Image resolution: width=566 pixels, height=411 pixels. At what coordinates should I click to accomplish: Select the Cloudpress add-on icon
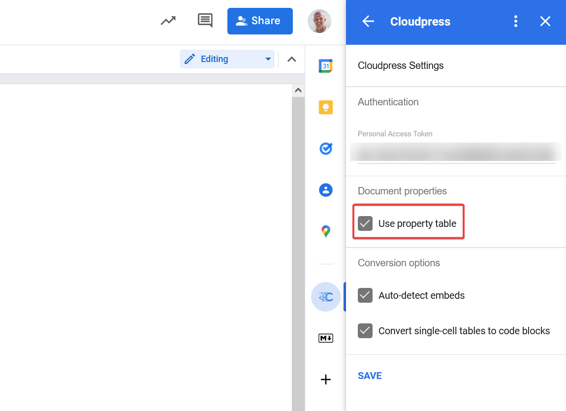pyautogui.click(x=326, y=297)
